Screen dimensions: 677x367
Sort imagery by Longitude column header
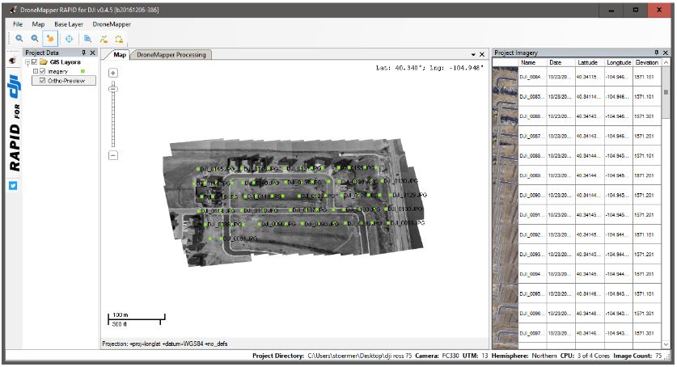pyautogui.click(x=618, y=62)
